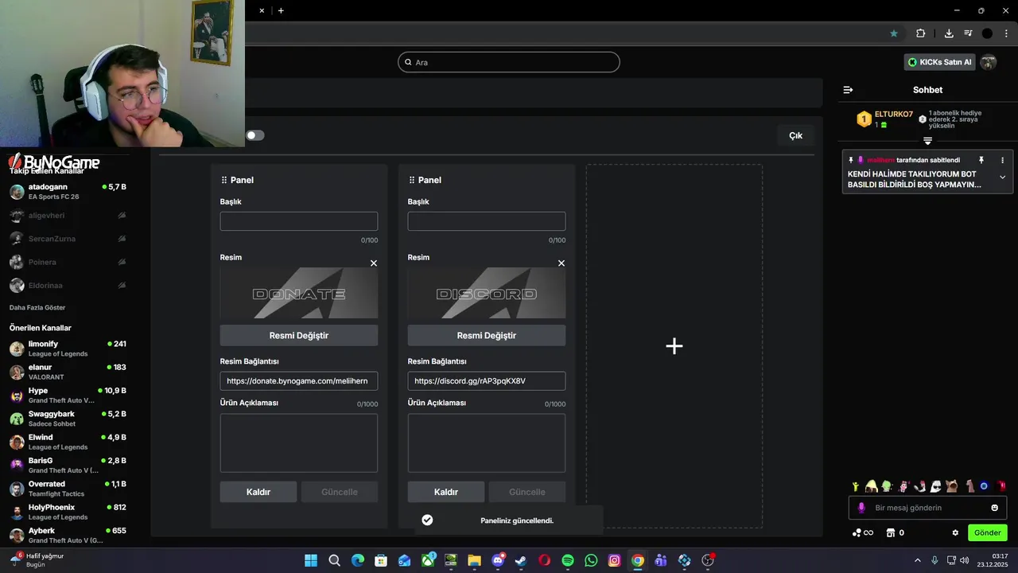The image size is (1018, 573).
Task: Open browser downloads icon
Action: (x=949, y=33)
